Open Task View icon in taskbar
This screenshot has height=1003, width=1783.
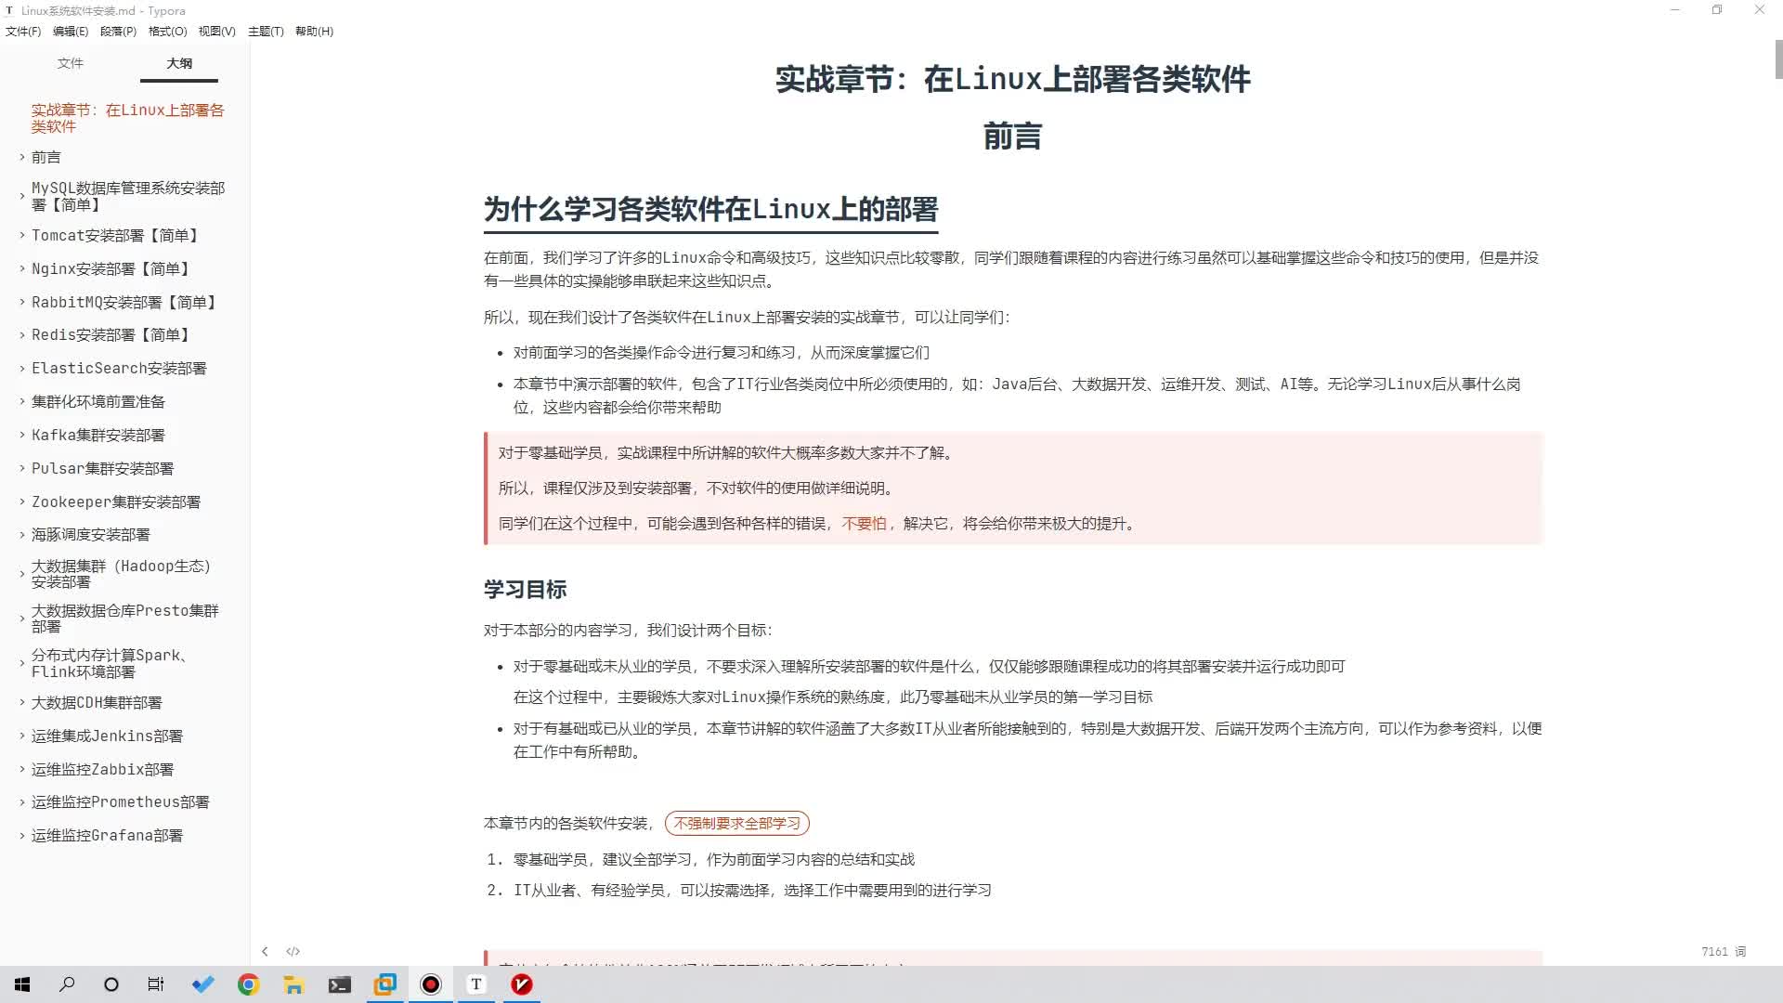[156, 984]
